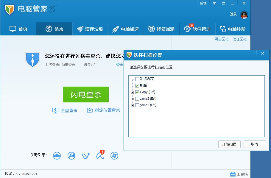Image resolution: width=271 pixels, height=178 pixels.
Task: Click the 查杀 link after 结果
Action: 120,65
